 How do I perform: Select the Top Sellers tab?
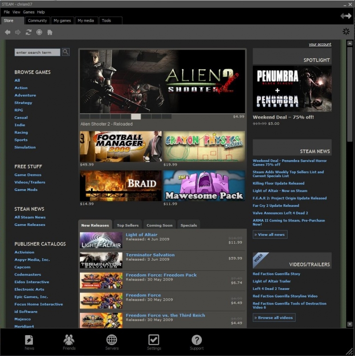[128, 225]
